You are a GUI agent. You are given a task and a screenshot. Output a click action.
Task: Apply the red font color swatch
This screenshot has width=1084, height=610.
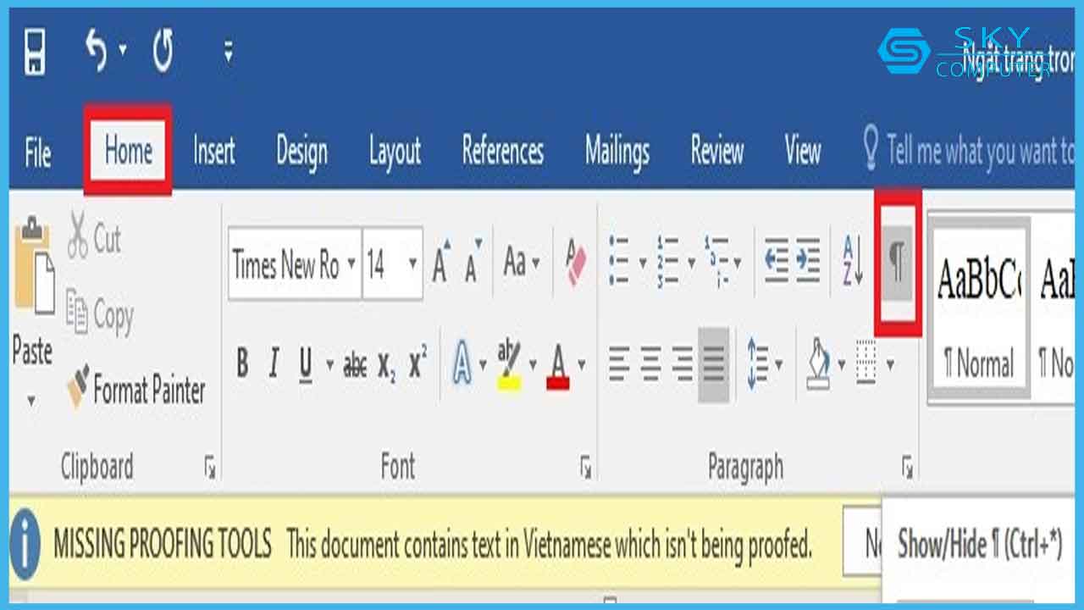(x=557, y=365)
